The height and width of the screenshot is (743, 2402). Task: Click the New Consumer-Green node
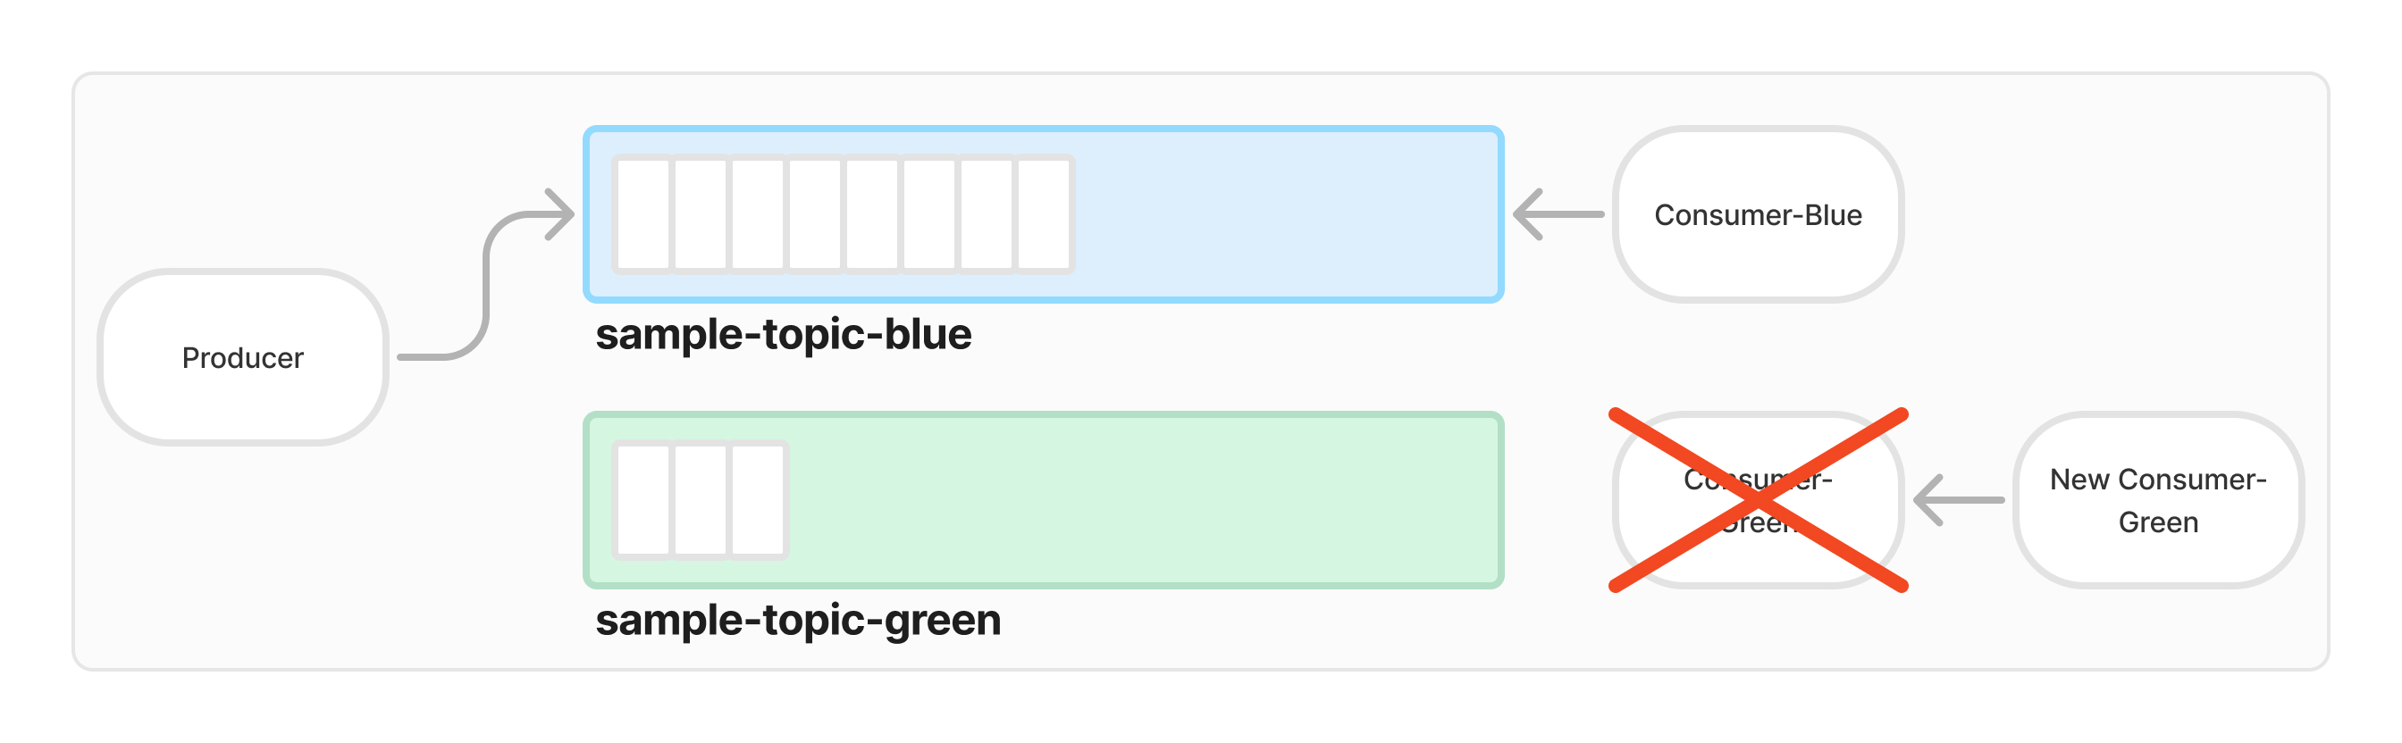click(x=2158, y=500)
